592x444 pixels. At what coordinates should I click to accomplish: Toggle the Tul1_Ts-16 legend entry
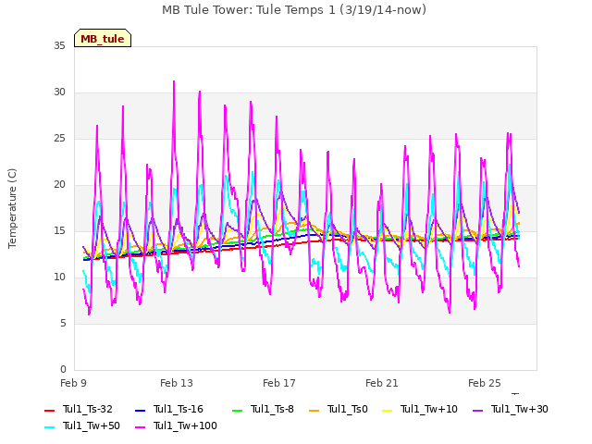[168, 410]
